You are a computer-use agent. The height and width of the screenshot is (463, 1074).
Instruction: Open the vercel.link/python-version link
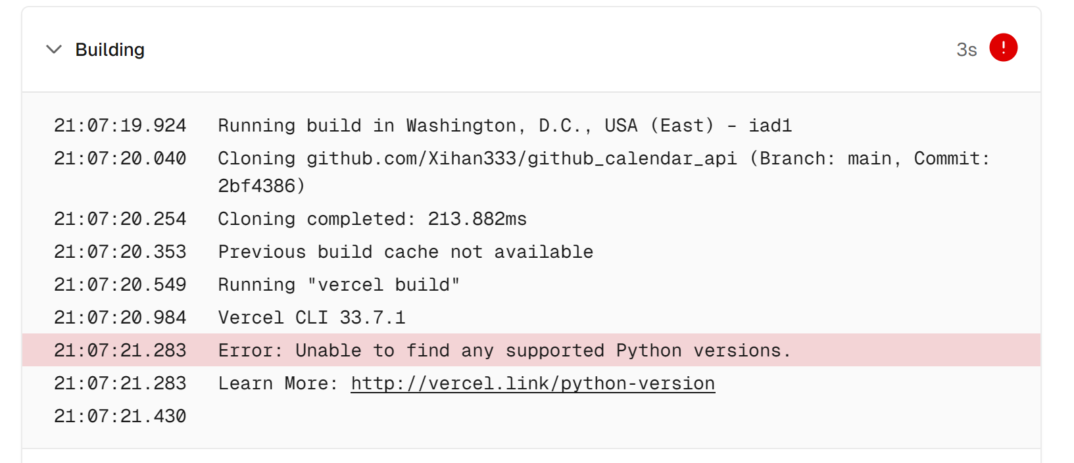[x=533, y=383]
